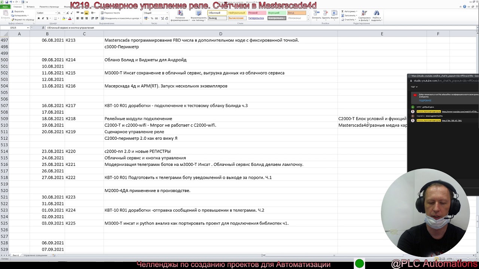
Task: Apply the Хороший (Good) cell style
Action: tap(277, 13)
